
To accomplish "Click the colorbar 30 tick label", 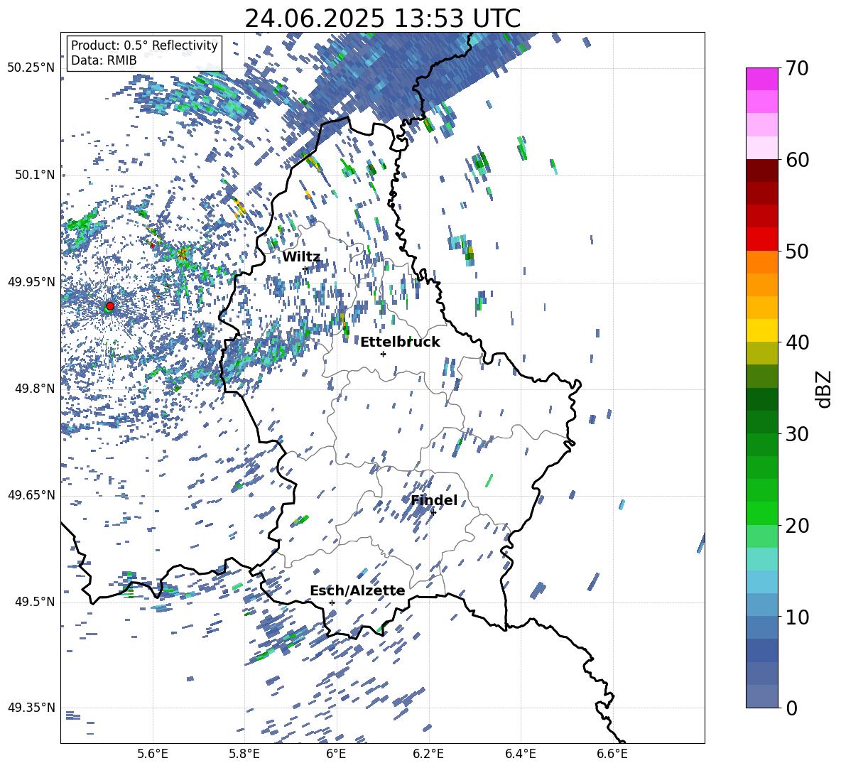I will pos(797,434).
